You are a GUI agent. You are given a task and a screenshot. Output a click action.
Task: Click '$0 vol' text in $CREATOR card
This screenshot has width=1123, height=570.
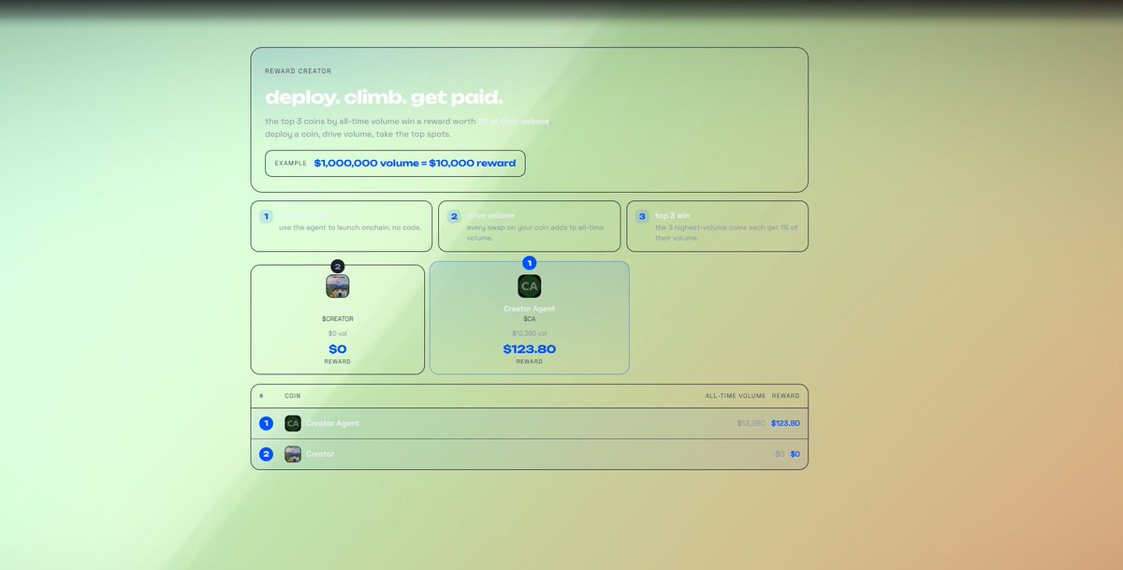338,333
